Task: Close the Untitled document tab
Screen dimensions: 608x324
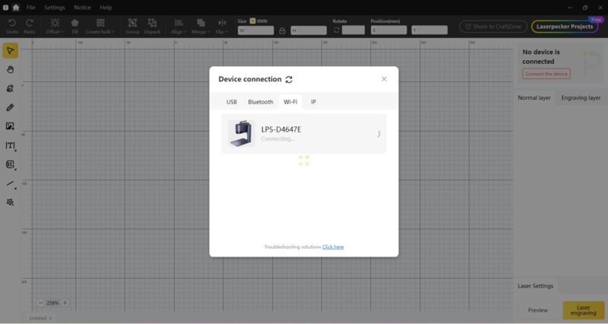Action: [x=50, y=318]
